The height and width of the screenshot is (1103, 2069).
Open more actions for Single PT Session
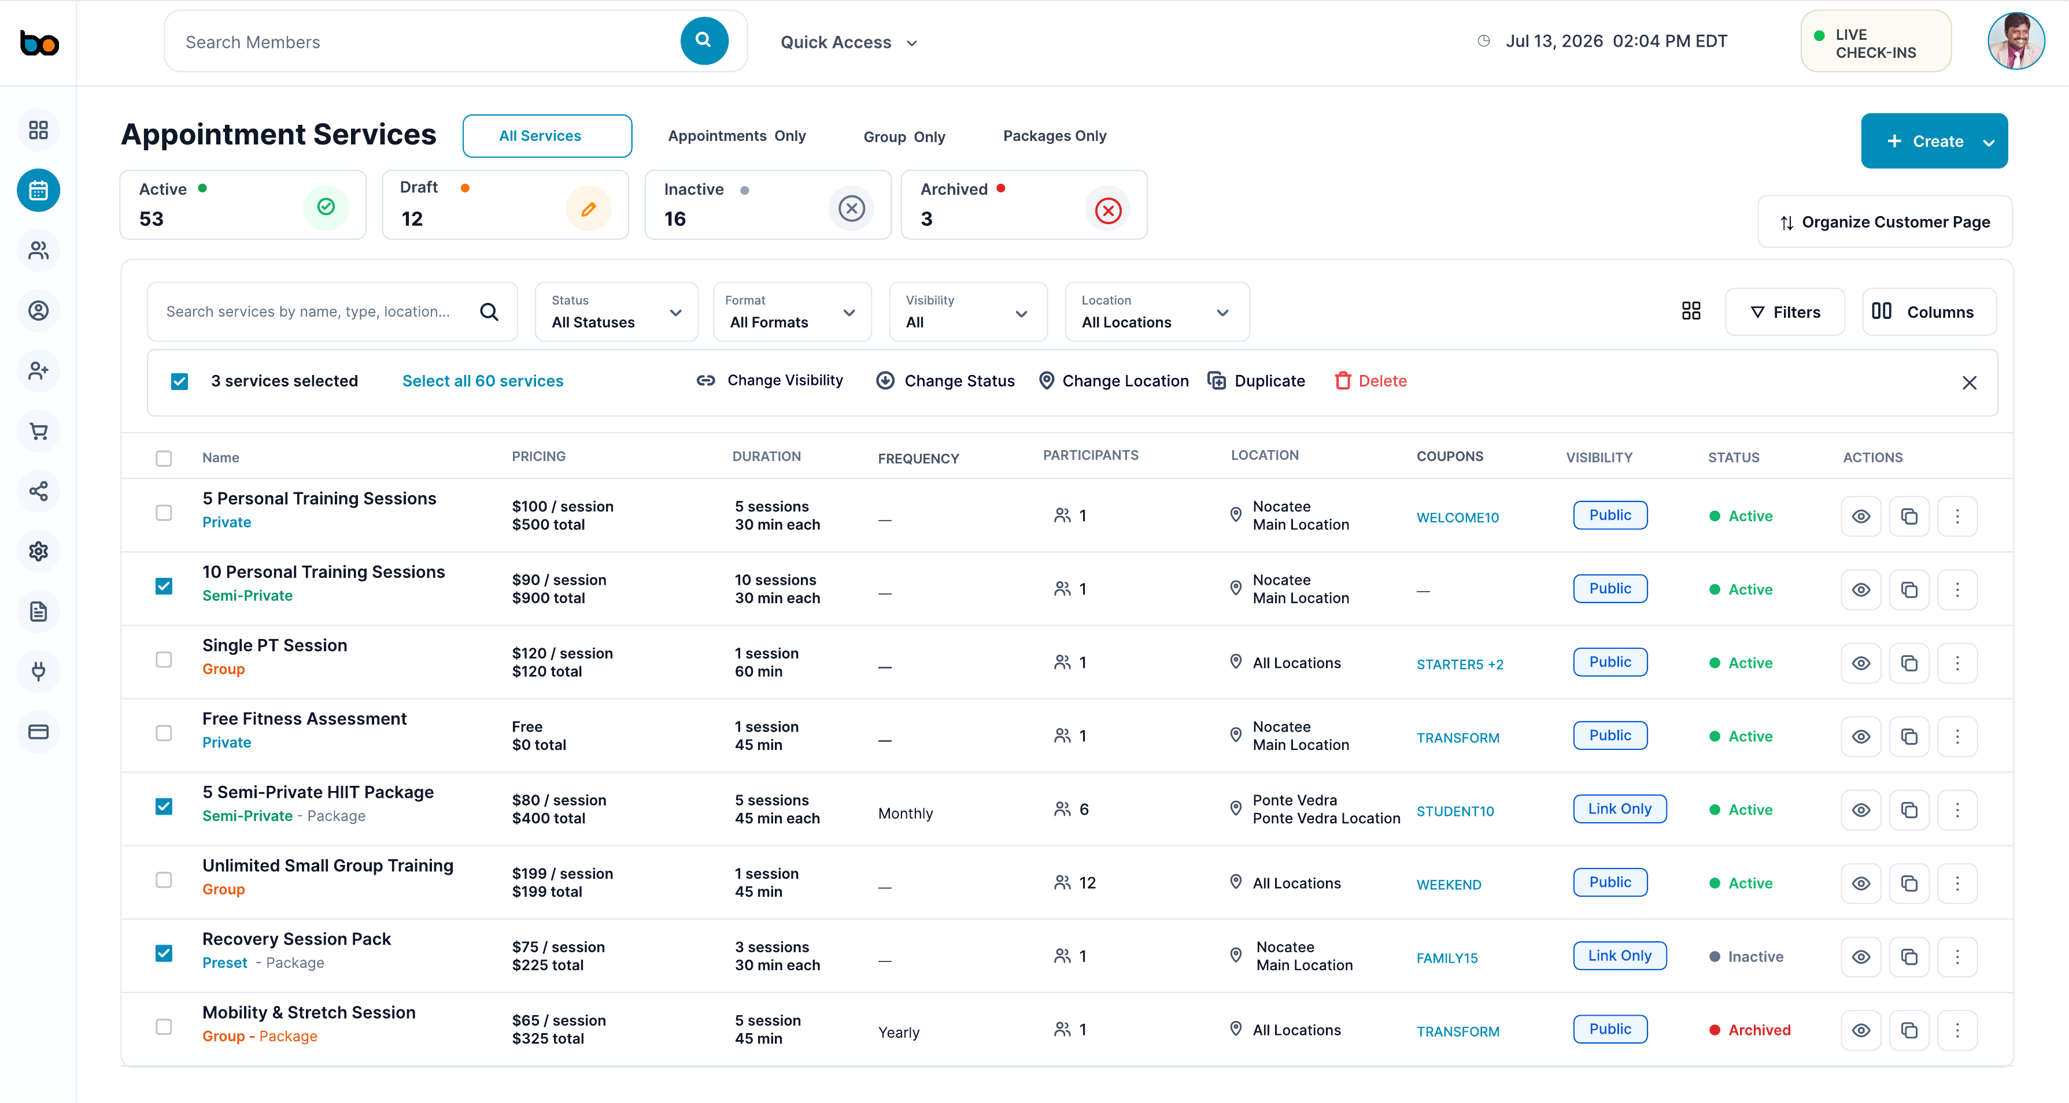(1957, 663)
